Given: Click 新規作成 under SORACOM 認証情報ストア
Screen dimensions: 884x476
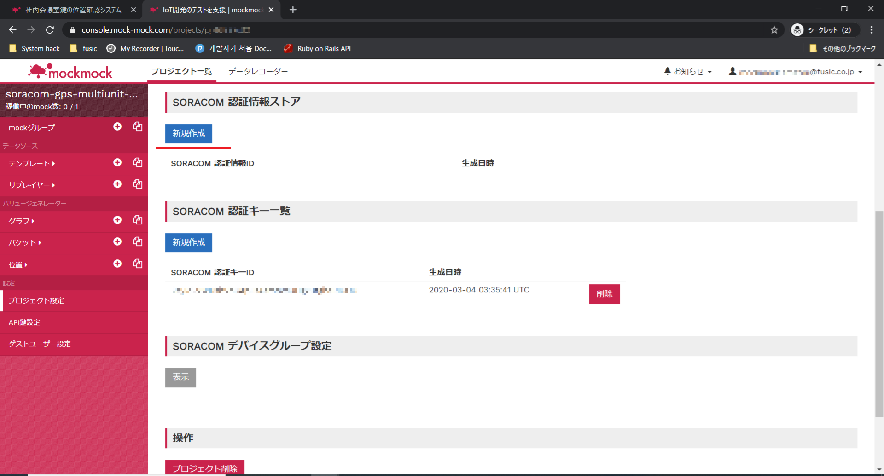Looking at the screenshot, I should 189,133.
